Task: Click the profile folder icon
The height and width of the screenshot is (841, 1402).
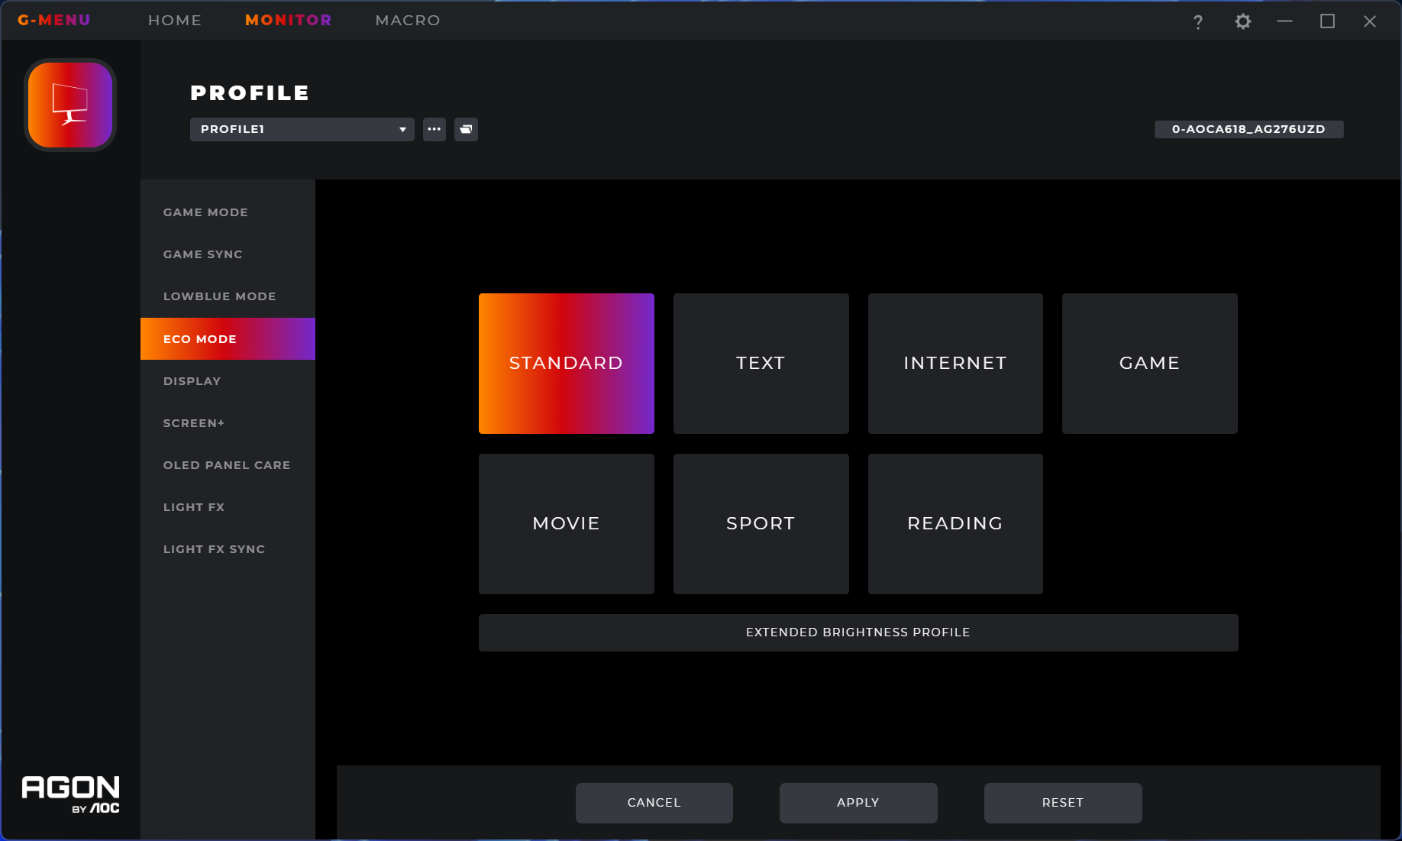Action: 466,129
